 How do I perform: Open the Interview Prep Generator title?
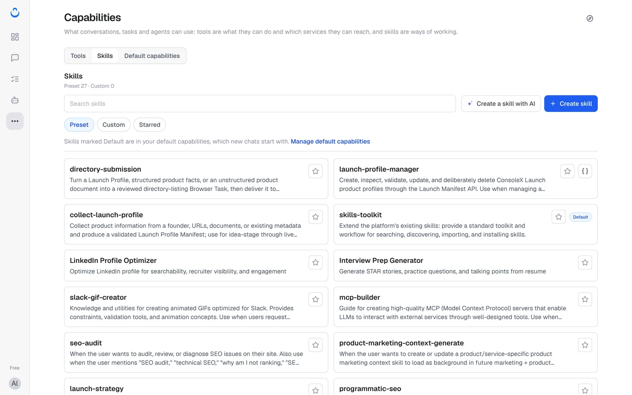(x=381, y=261)
